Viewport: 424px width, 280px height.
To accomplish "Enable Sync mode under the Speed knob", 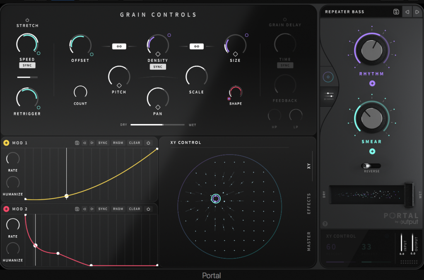I will click(x=27, y=65).
